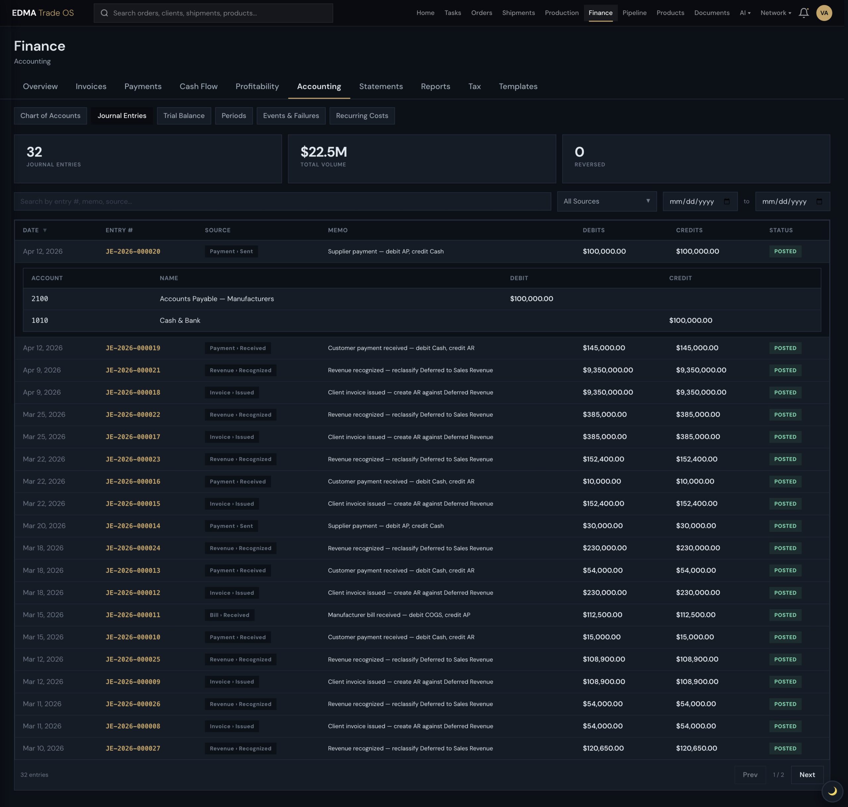Switch to the Tax tab
The height and width of the screenshot is (807, 848).
[x=474, y=86]
